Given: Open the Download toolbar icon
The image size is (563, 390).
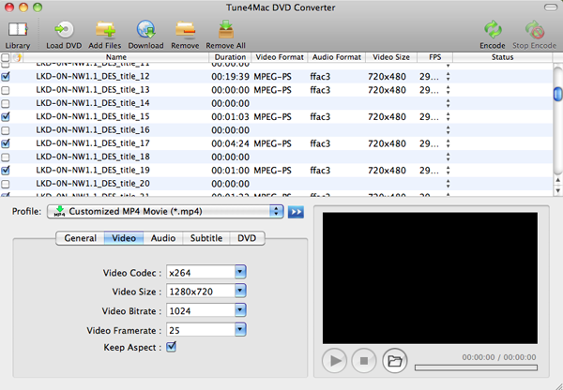Looking at the screenshot, I should pyautogui.click(x=145, y=29).
